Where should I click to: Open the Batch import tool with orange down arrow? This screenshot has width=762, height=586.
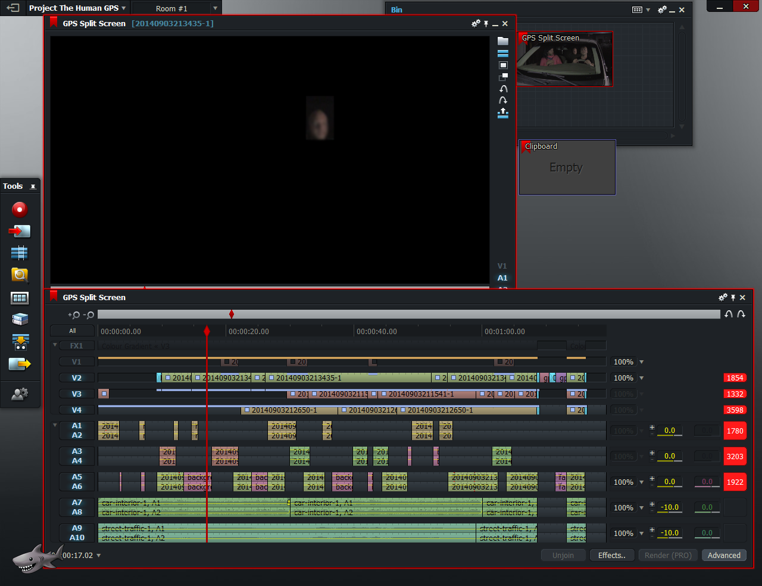click(x=20, y=341)
